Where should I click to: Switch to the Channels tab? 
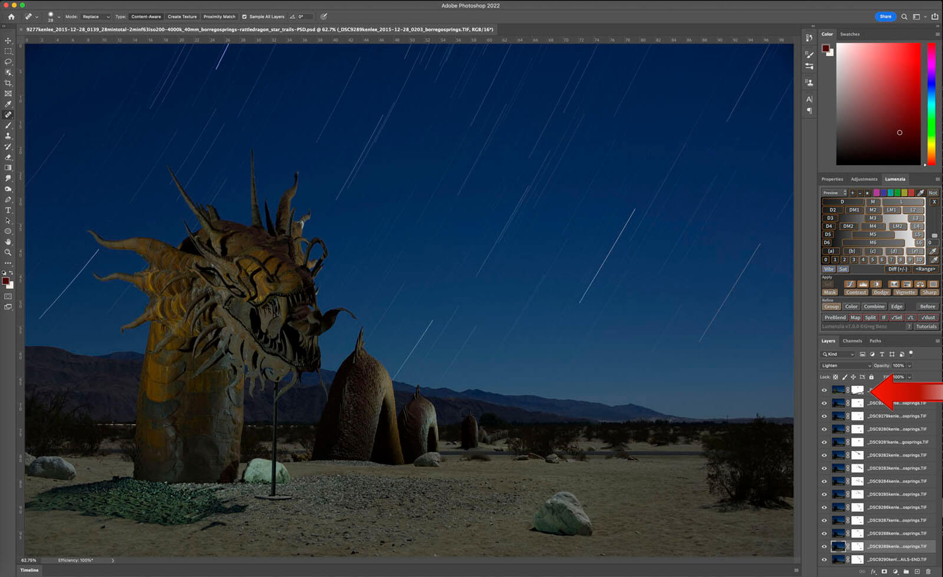point(852,341)
